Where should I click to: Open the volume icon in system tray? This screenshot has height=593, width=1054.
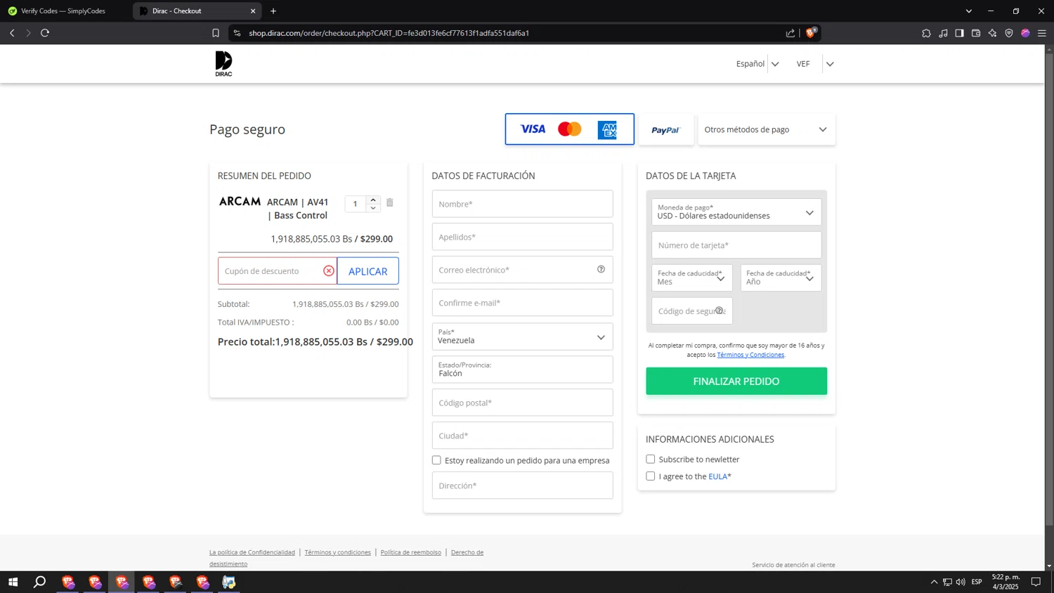coord(961,582)
